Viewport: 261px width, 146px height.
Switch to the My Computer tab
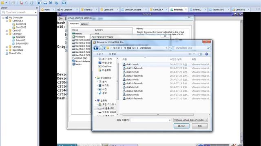[66, 10]
